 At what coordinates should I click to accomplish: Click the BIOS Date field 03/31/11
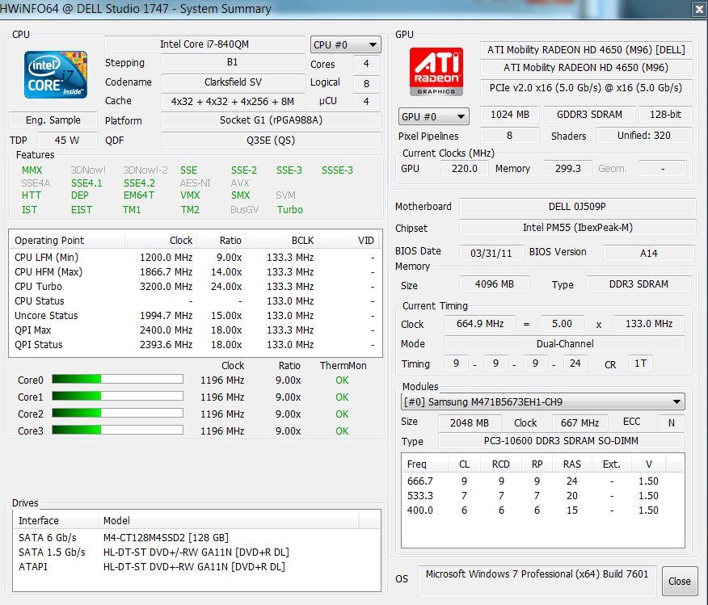(491, 253)
